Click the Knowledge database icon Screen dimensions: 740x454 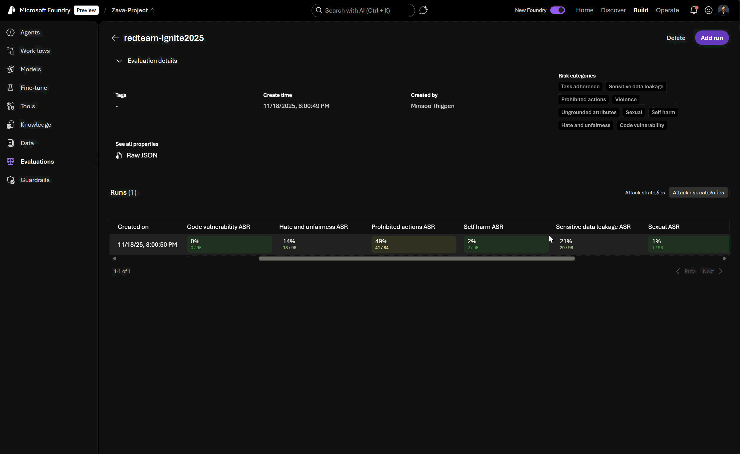(11, 125)
